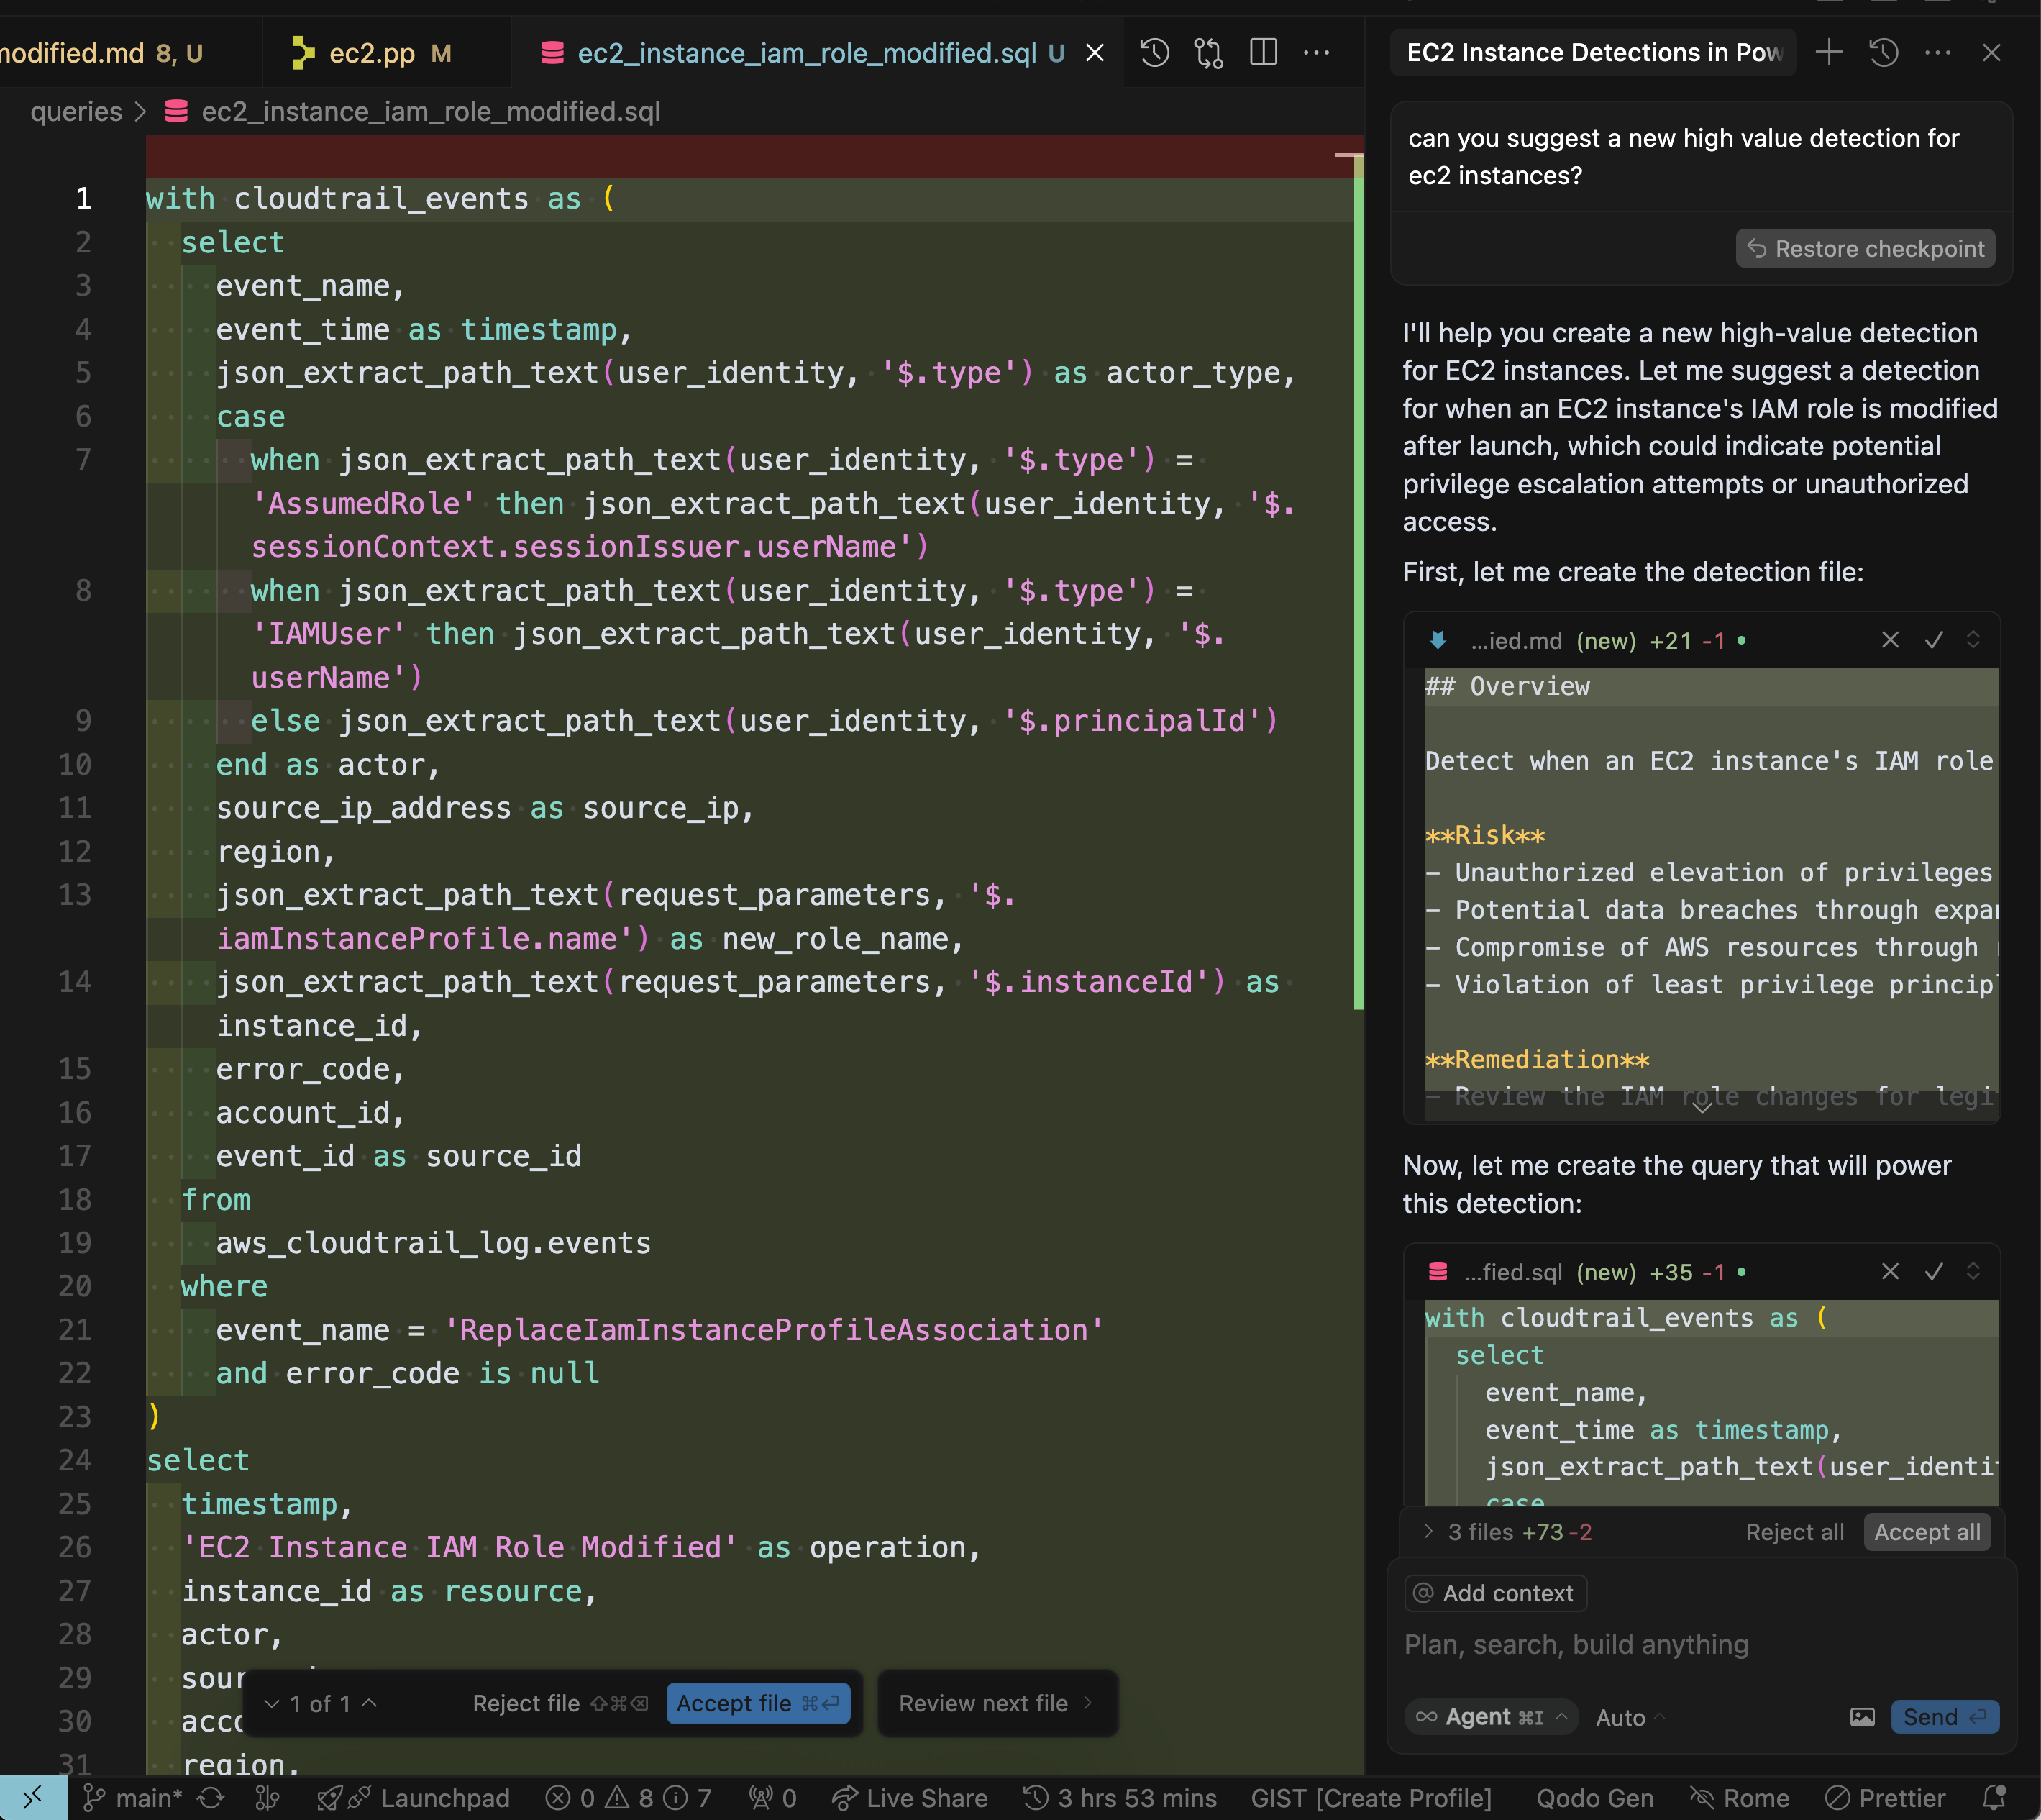The image size is (2041, 1820).
Task: Open the local history icon in editor toolbar
Action: 1154,52
